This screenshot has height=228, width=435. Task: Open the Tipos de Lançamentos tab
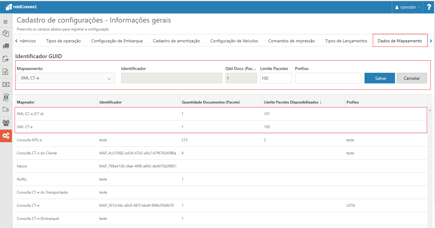(346, 41)
